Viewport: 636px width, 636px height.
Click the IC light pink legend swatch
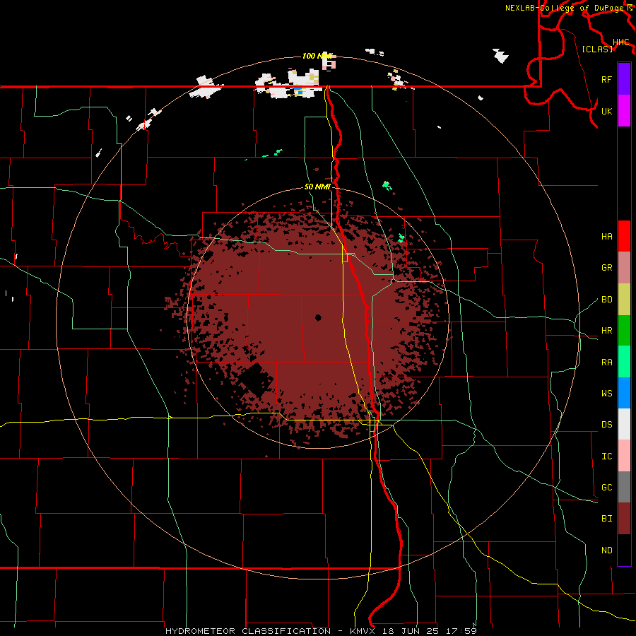click(624, 456)
